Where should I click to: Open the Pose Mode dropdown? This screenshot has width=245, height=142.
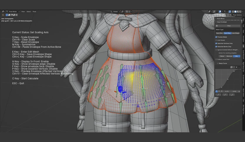pos(13,11)
